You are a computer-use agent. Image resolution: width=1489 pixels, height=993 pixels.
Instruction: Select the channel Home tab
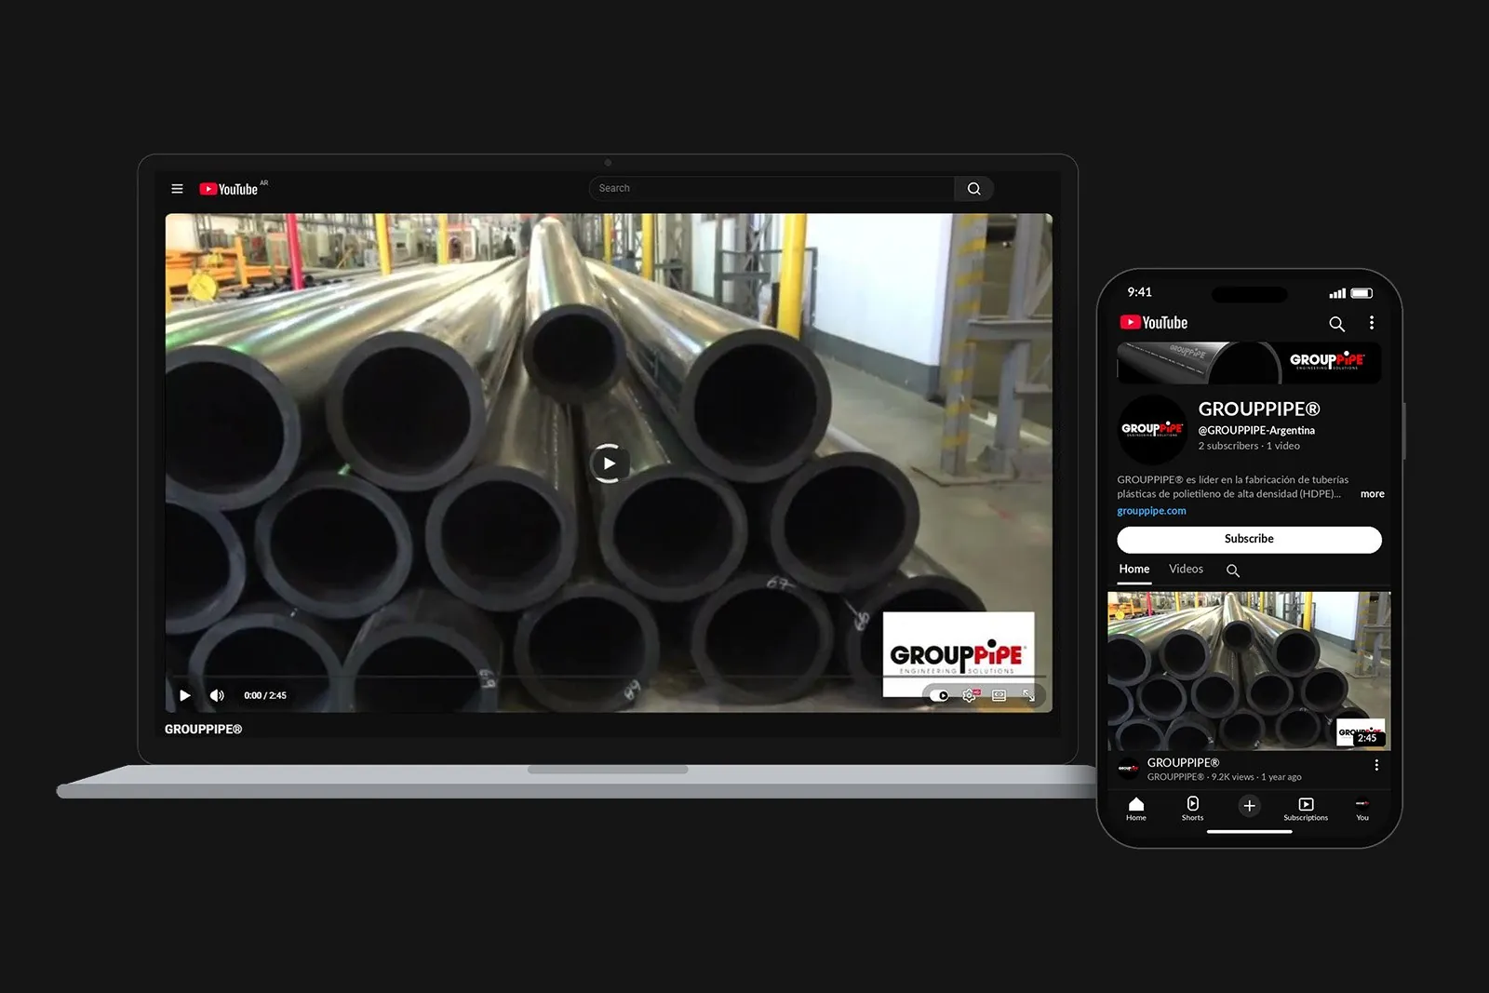pos(1134,570)
